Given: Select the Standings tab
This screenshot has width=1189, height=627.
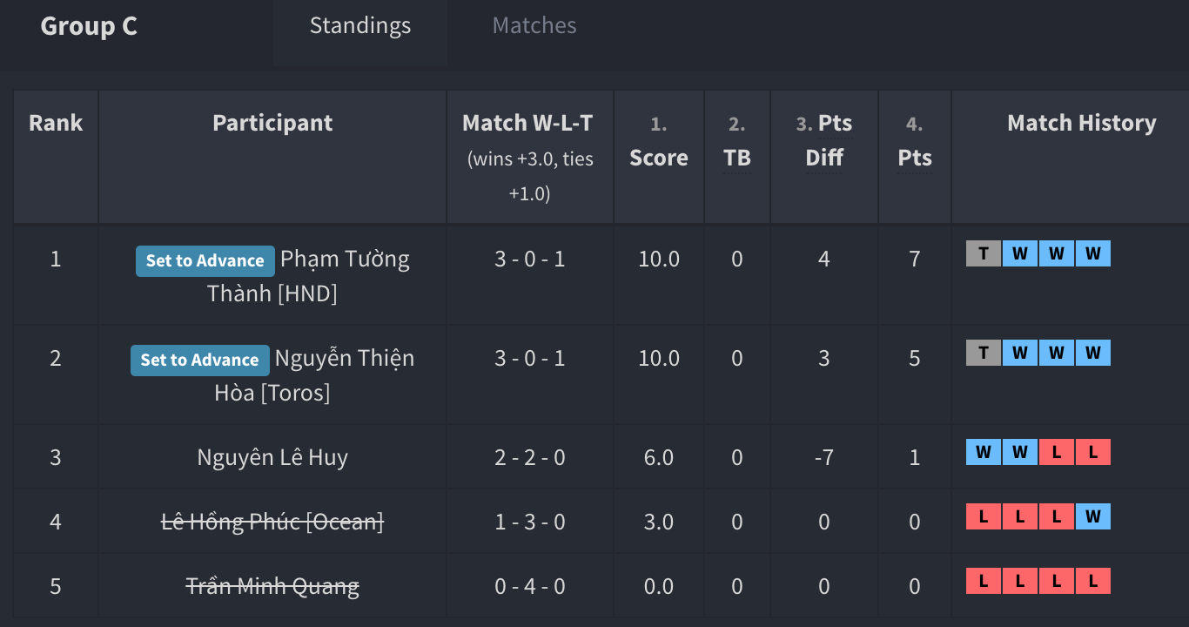Looking at the screenshot, I should click(x=360, y=26).
